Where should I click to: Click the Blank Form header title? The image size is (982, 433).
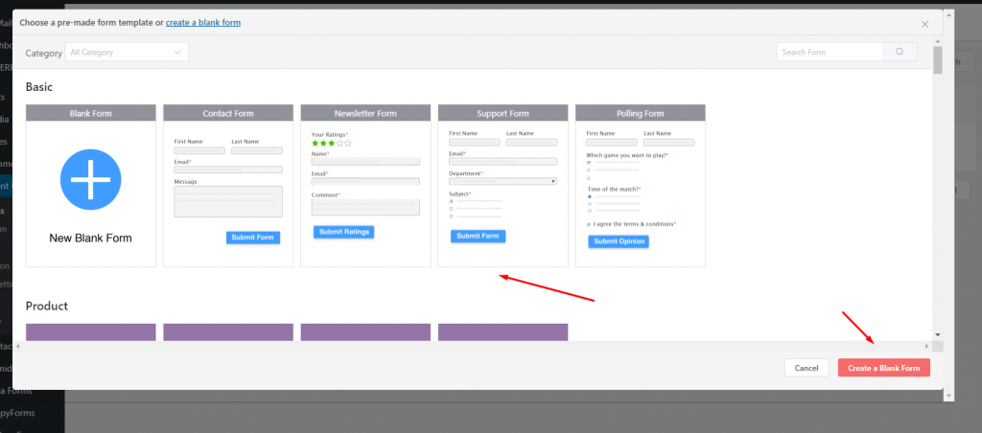click(91, 113)
